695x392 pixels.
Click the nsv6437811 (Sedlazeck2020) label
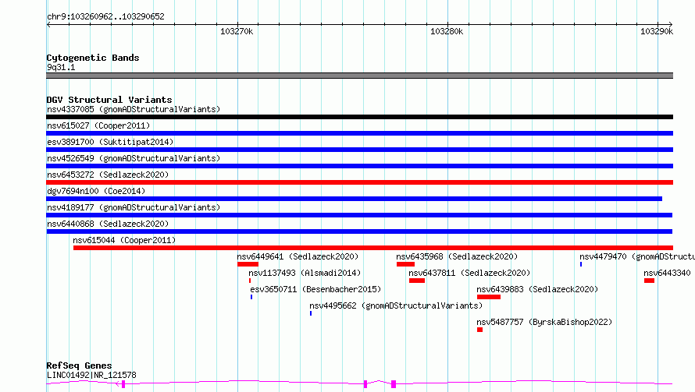(x=469, y=273)
